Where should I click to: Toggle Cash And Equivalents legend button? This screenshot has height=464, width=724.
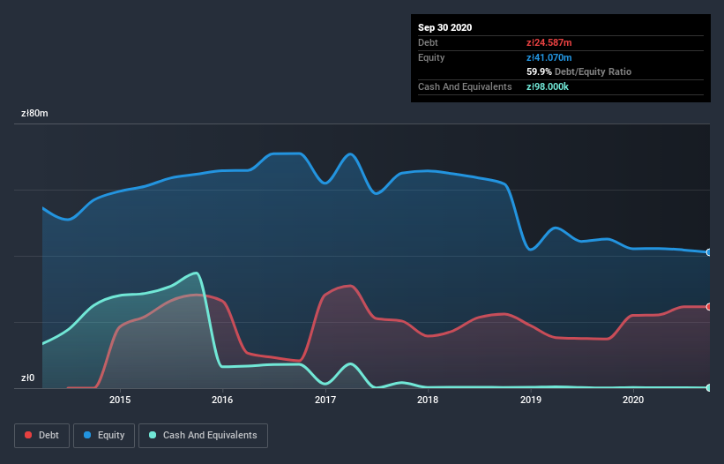point(203,436)
